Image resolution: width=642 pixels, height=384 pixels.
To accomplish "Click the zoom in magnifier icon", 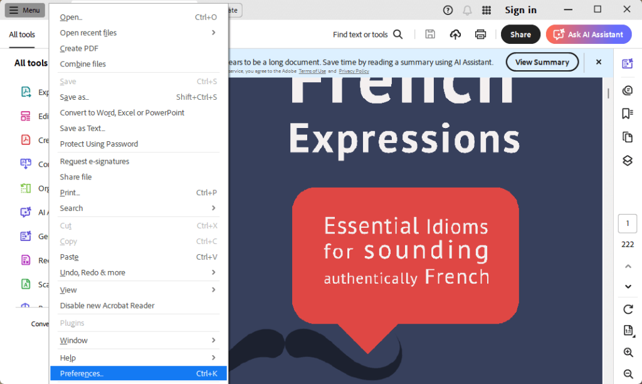I will click(x=628, y=353).
